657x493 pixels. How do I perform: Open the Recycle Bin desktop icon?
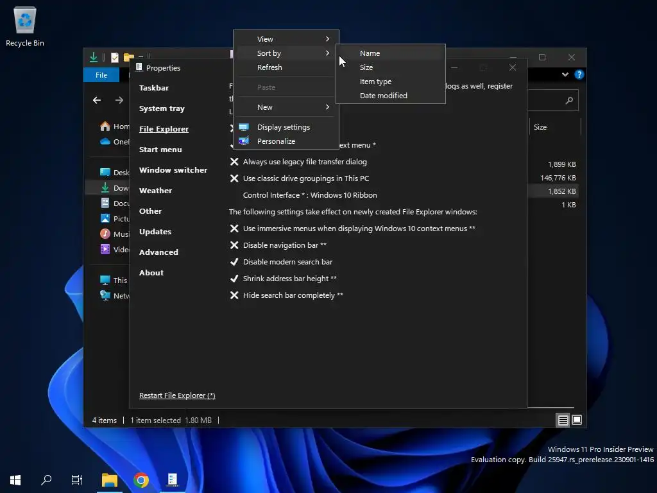[x=25, y=26]
